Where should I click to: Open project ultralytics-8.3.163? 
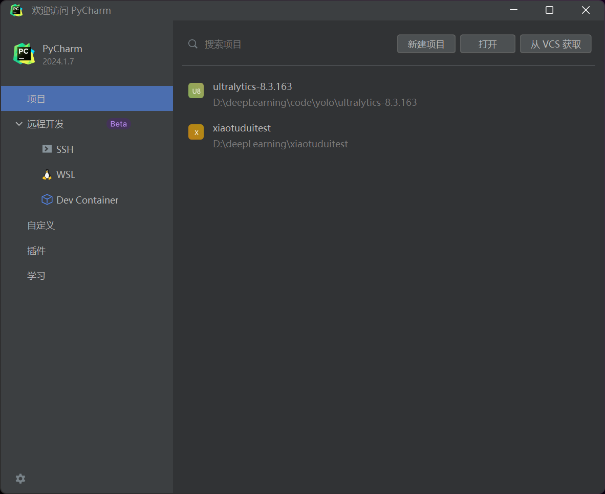(252, 86)
